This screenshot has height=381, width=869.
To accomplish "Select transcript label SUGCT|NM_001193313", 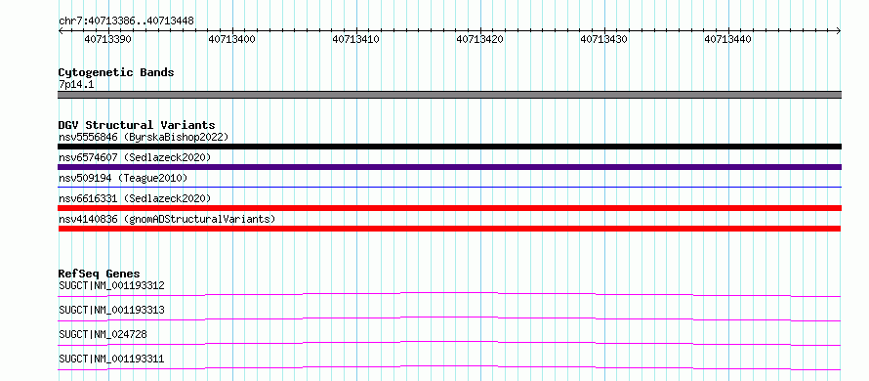I will click(x=111, y=310).
